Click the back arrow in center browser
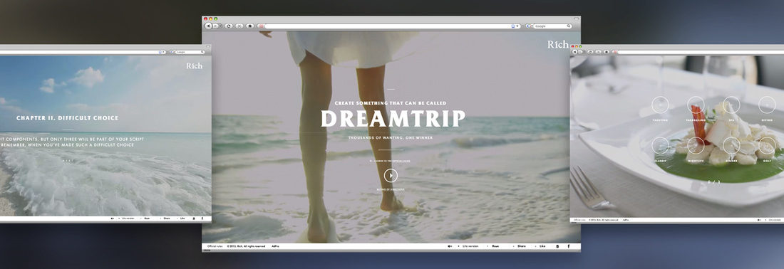Viewport: 784px width, 269px height. [209, 26]
